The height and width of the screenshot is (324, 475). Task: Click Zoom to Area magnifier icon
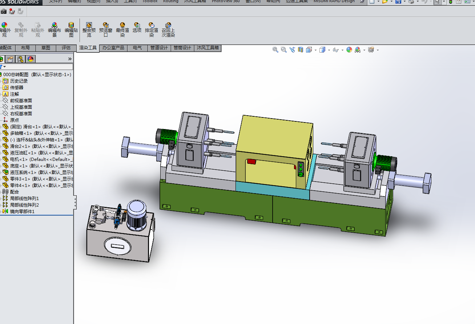[x=283, y=50]
